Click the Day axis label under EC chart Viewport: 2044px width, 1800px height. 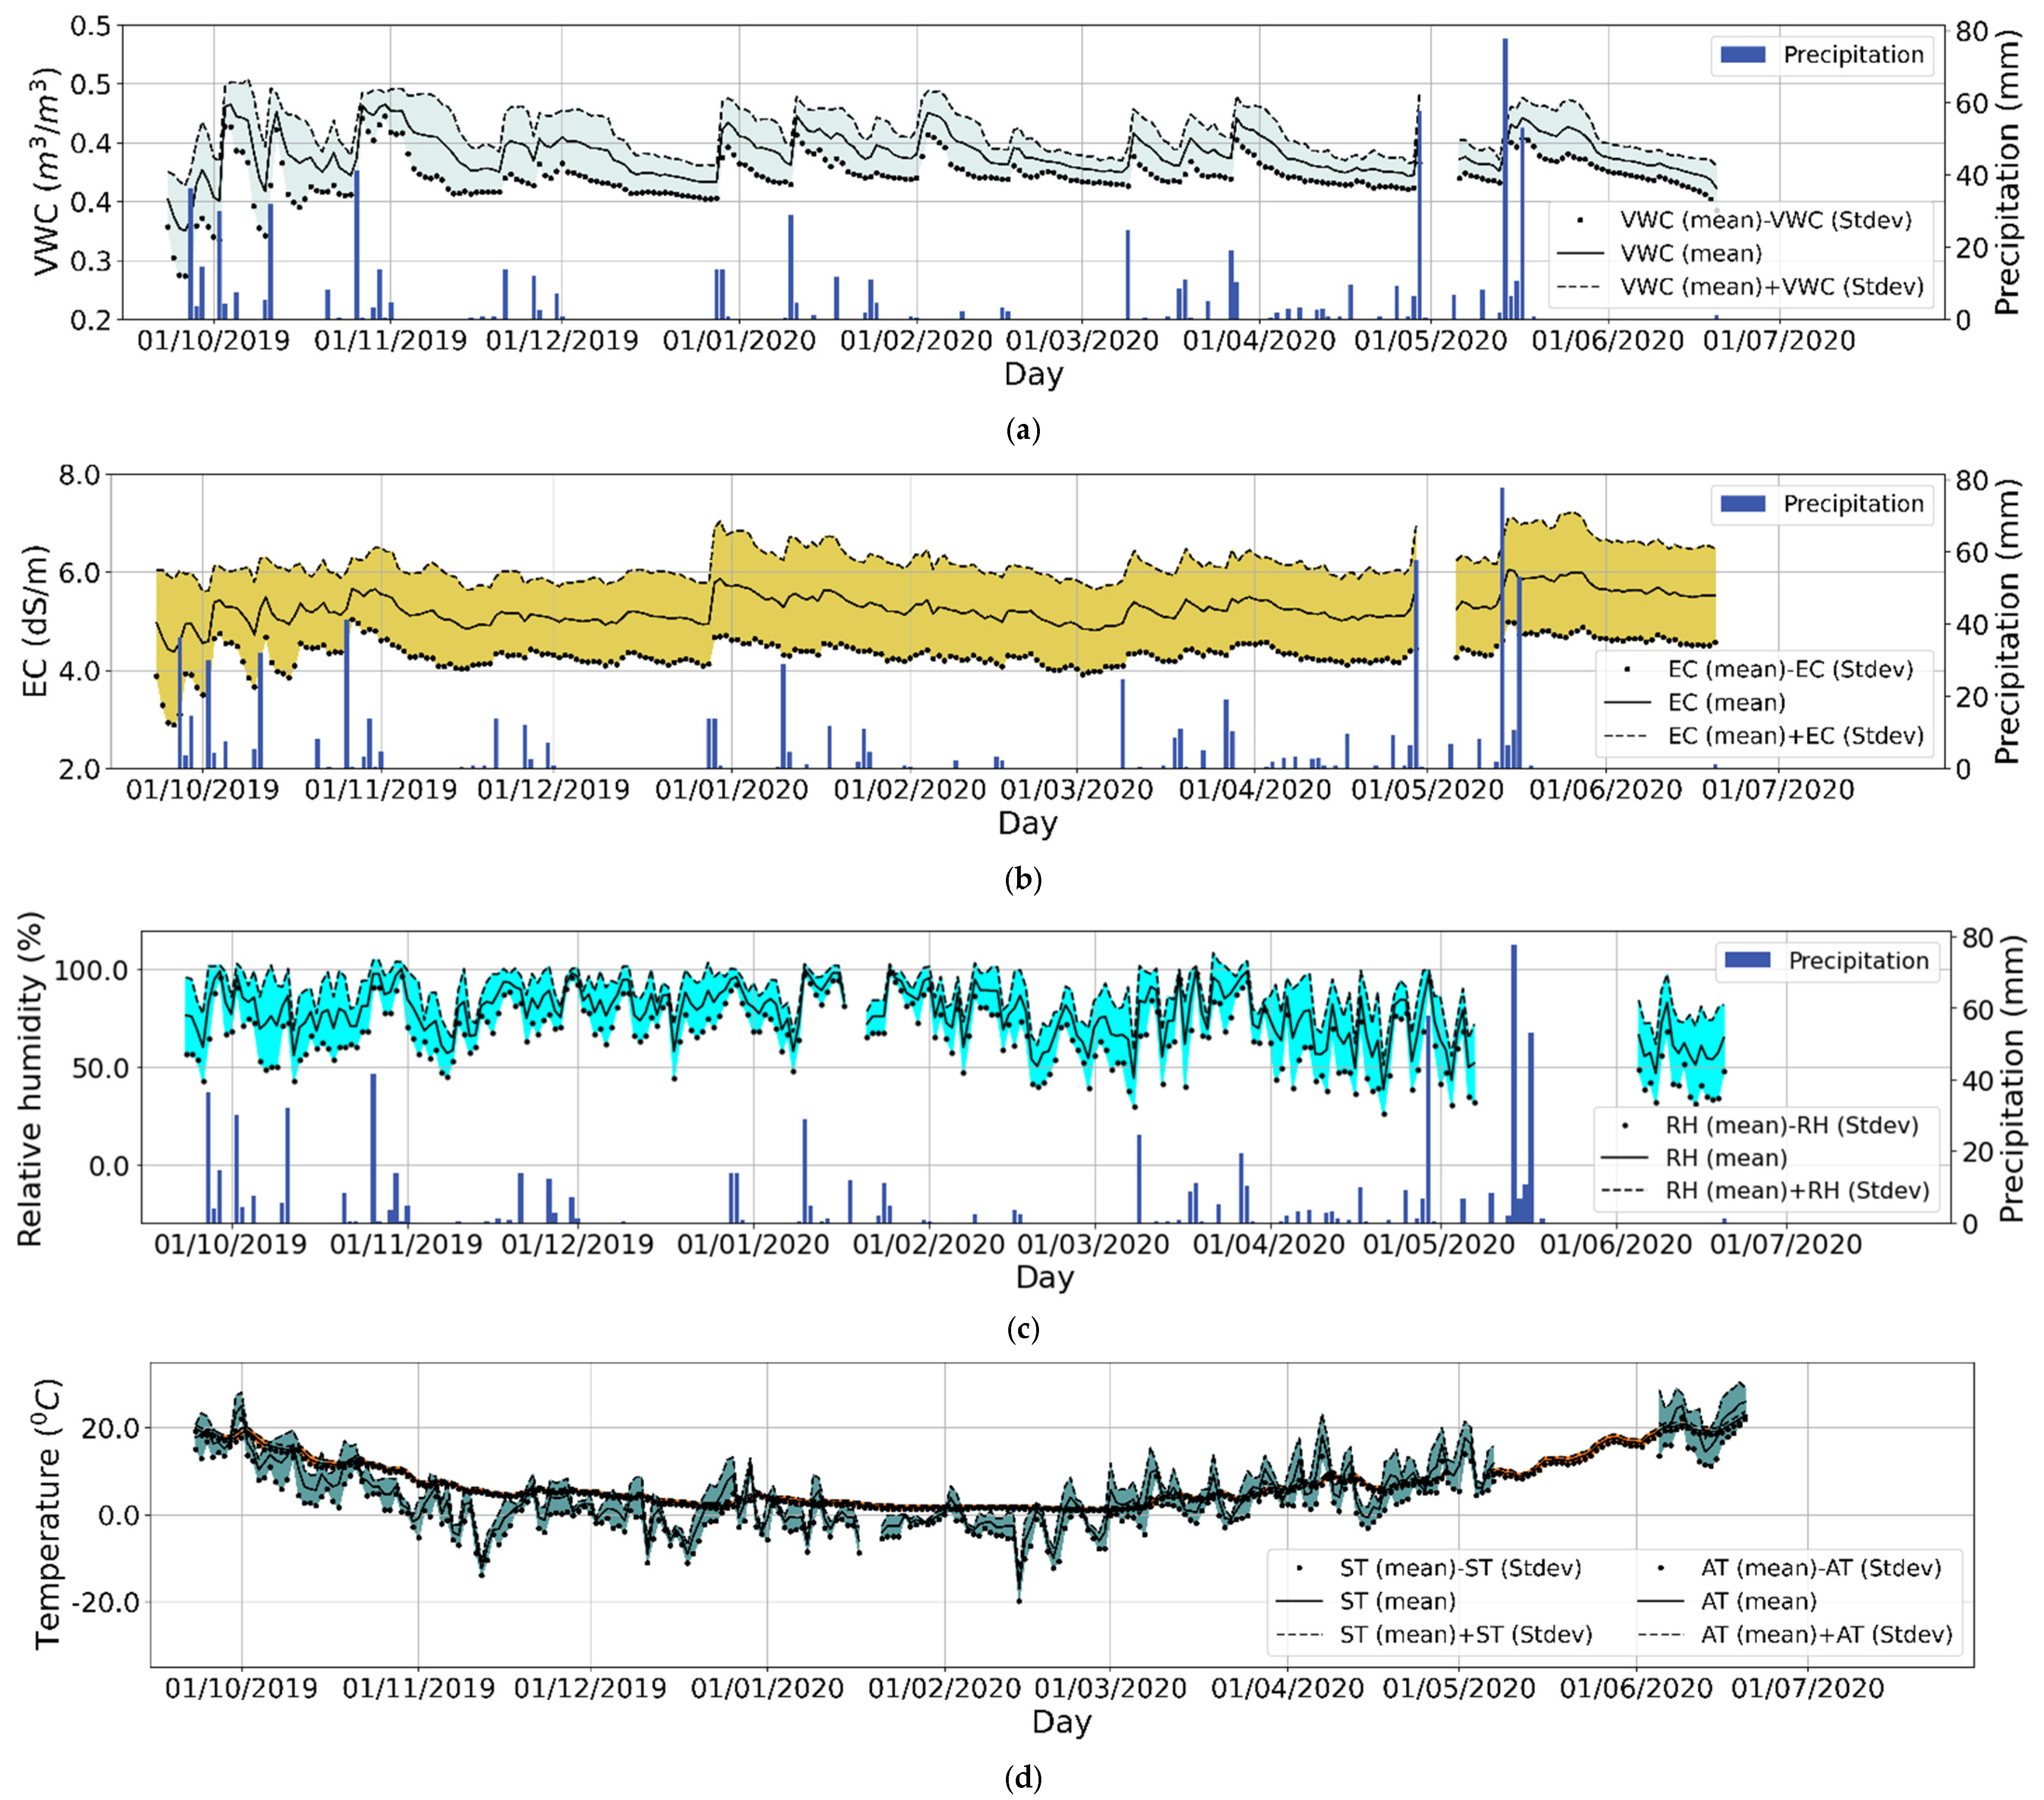tap(1027, 823)
